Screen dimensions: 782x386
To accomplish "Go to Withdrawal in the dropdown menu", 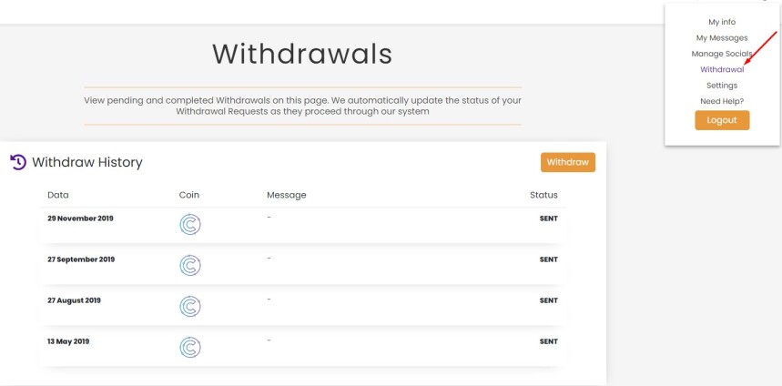I will point(722,70).
